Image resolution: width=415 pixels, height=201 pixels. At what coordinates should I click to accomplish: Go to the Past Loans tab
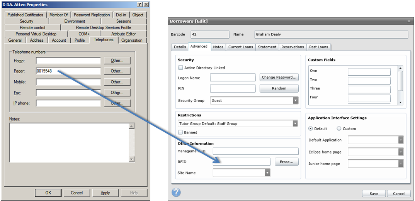[318, 47]
